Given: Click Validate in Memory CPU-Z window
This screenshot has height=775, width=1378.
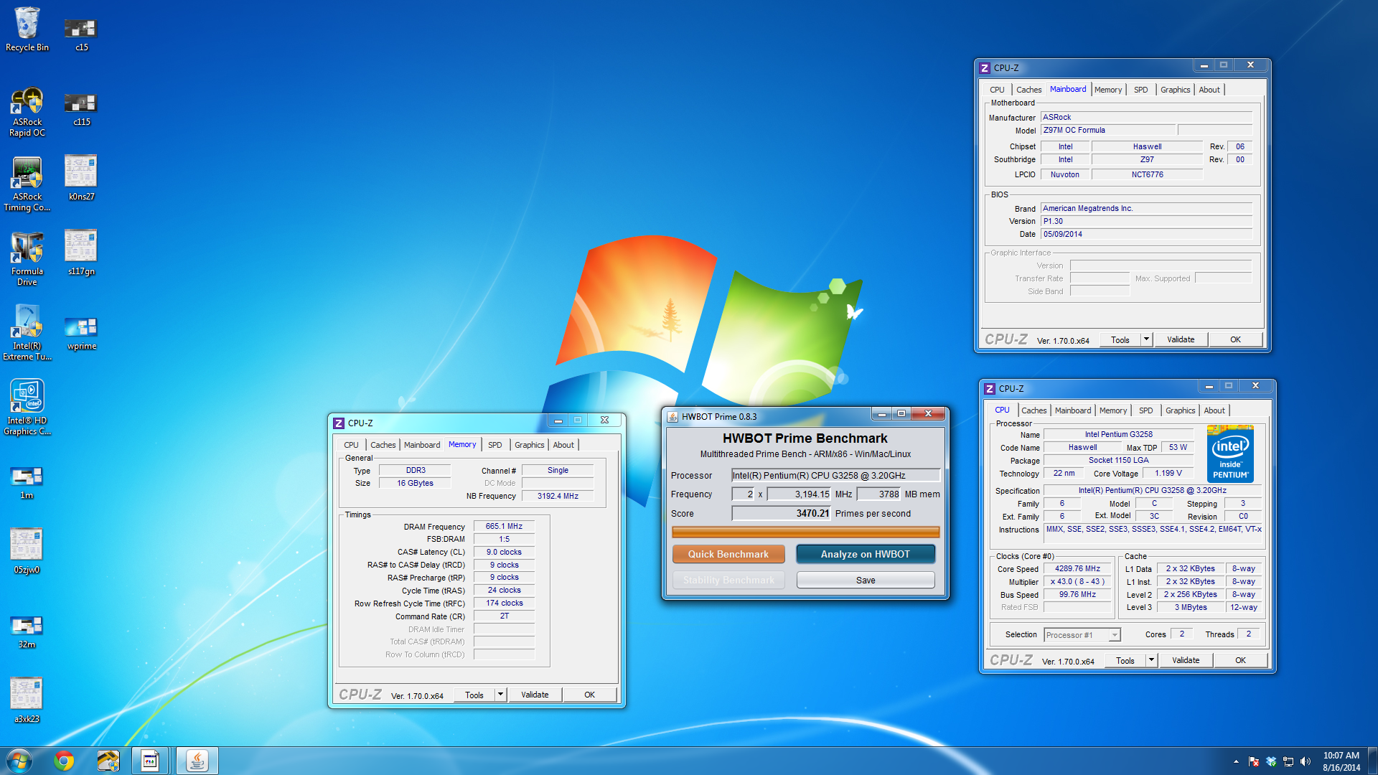Looking at the screenshot, I should click(535, 695).
